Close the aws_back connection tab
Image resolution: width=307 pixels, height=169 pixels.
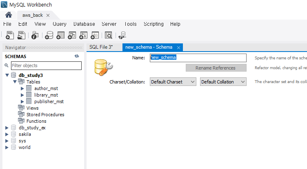point(48,15)
